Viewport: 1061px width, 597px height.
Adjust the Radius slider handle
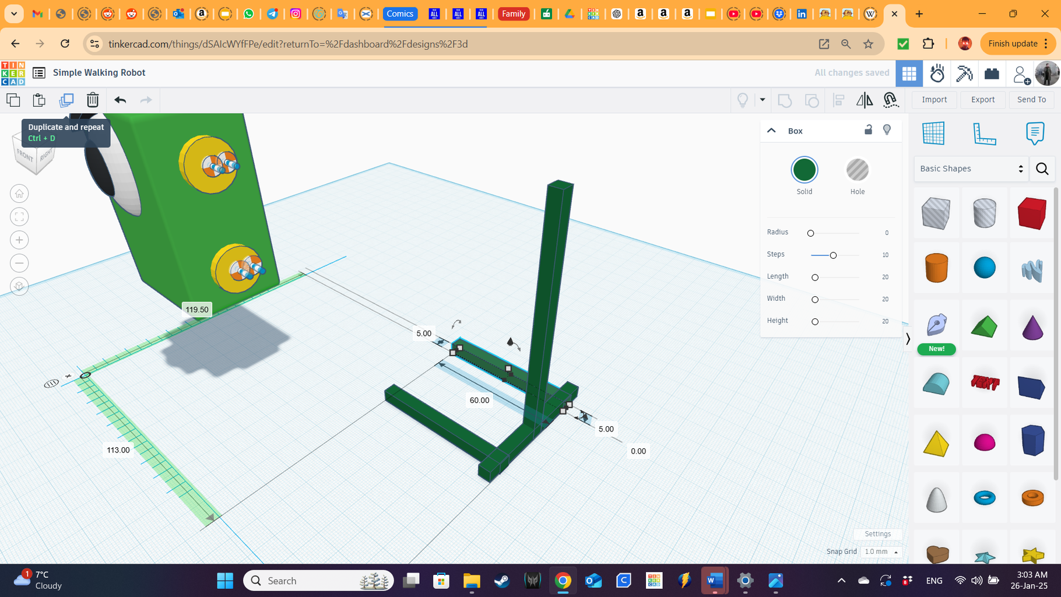(810, 233)
